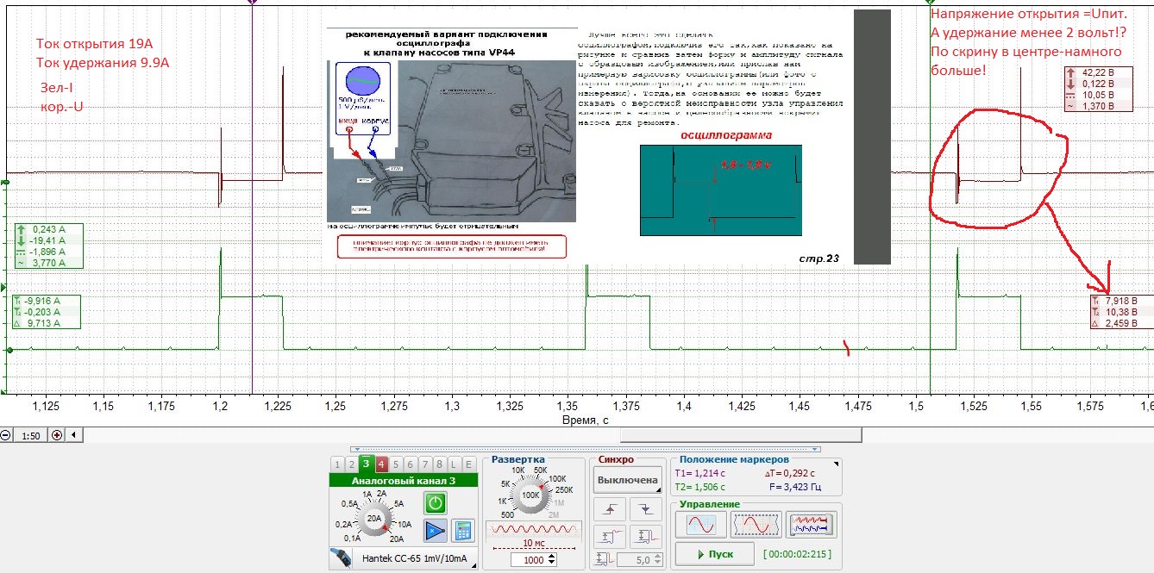1154x573 pixels.
Task: Open channel 7 tab
Action: 426,464
